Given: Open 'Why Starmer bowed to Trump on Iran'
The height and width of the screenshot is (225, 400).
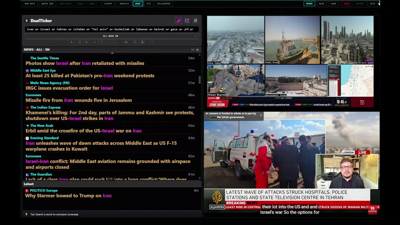Looking at the screenshot, I should (x=68, y=196).
